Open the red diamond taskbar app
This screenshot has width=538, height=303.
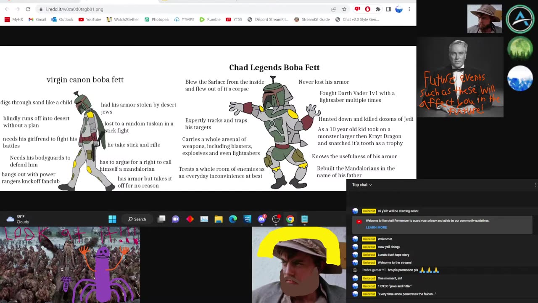coord(190,219)
